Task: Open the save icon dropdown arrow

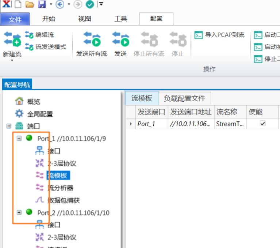Action: [x=51, y=4]
